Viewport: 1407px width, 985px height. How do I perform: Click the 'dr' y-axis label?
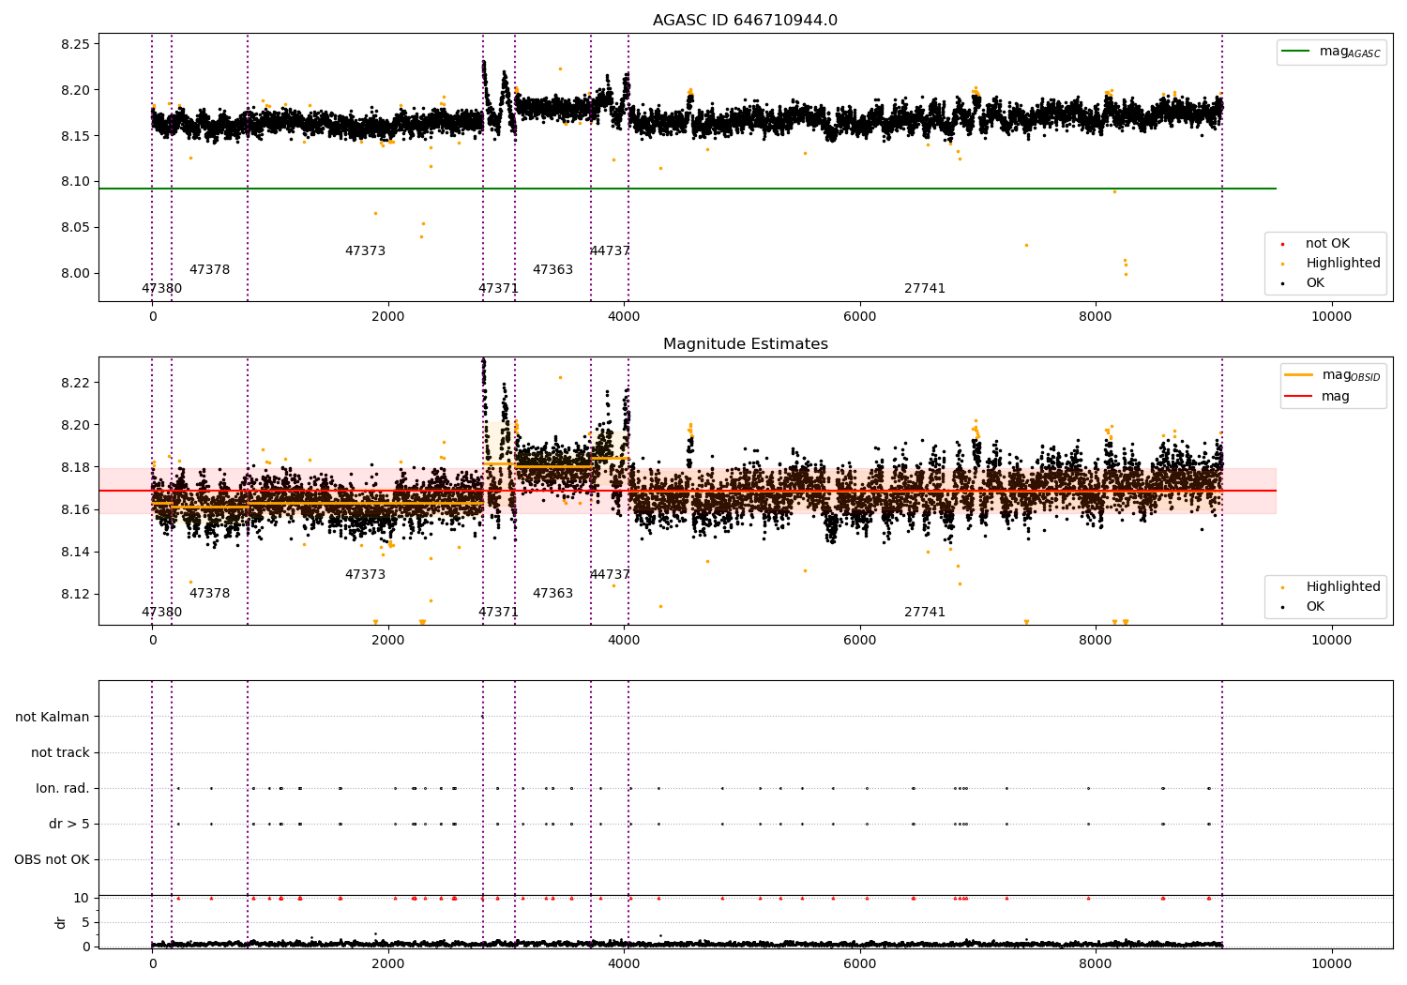(61, 922)
